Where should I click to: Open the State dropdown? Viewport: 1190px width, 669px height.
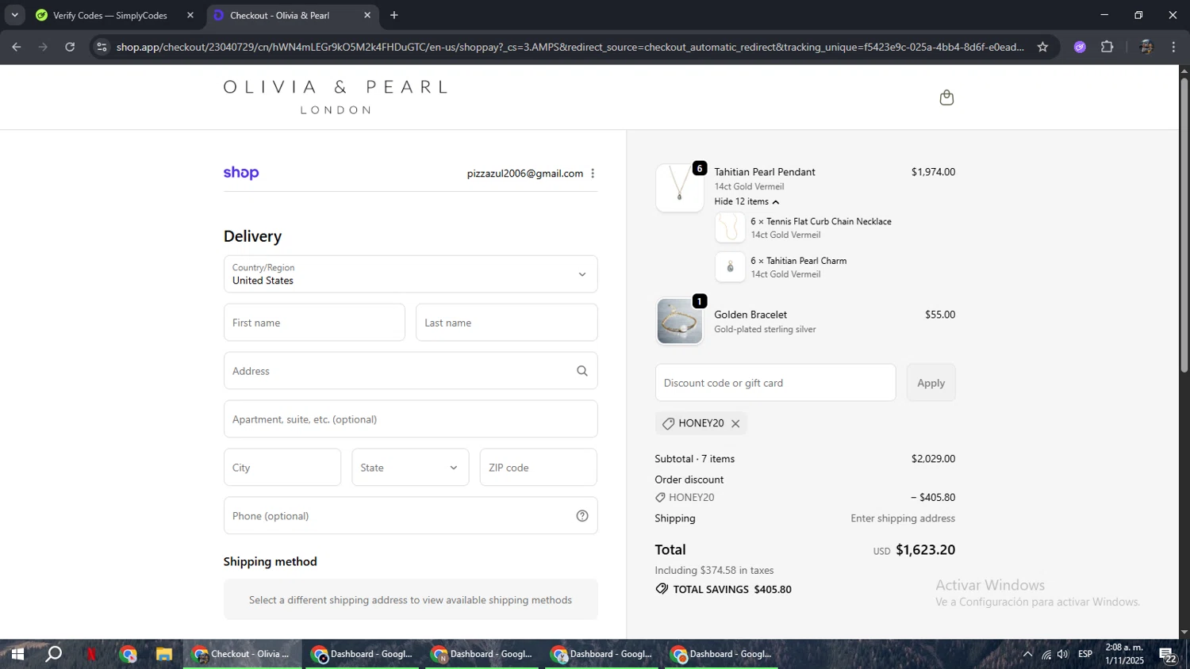coord(410,468)
